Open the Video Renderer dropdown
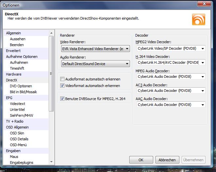Image resolution: width=216 pixels, height=172 pixels. (96, 49)
